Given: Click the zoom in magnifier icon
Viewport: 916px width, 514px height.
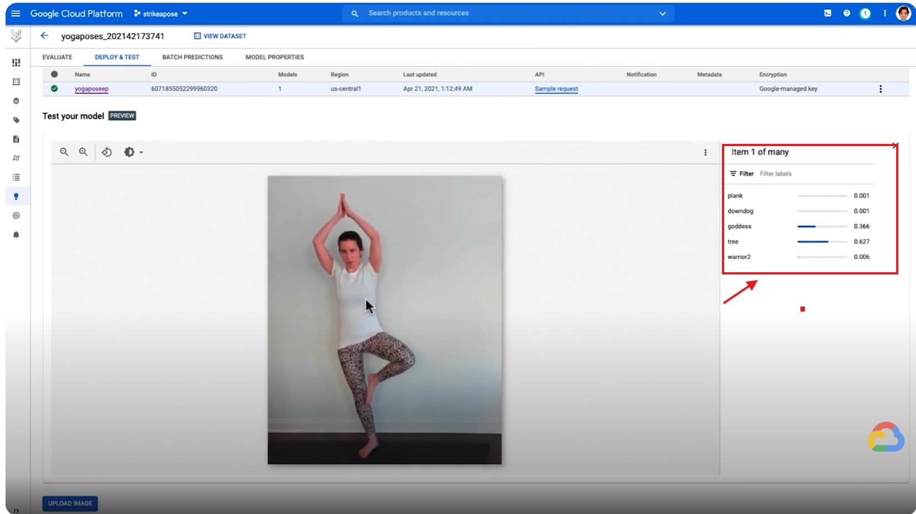Looking at the screenshot, I should (83, 152).
